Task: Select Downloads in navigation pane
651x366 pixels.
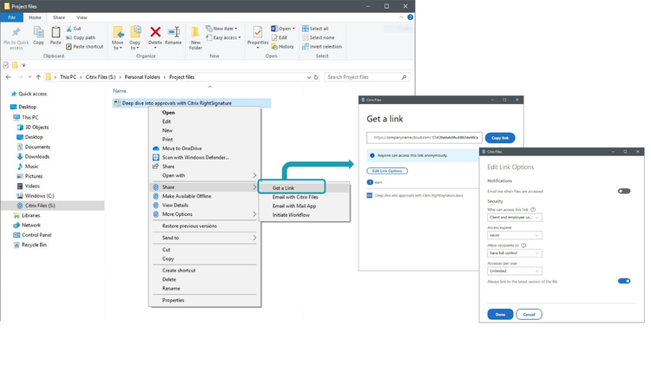Action: (x=33, y=157)
